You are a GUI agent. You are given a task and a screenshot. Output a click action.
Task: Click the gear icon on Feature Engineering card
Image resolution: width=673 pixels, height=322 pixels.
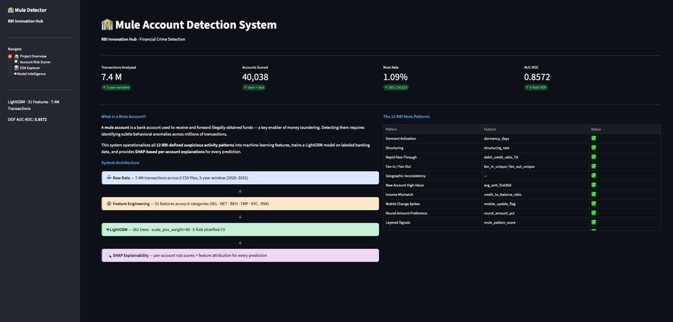click(x=109, y=204)
